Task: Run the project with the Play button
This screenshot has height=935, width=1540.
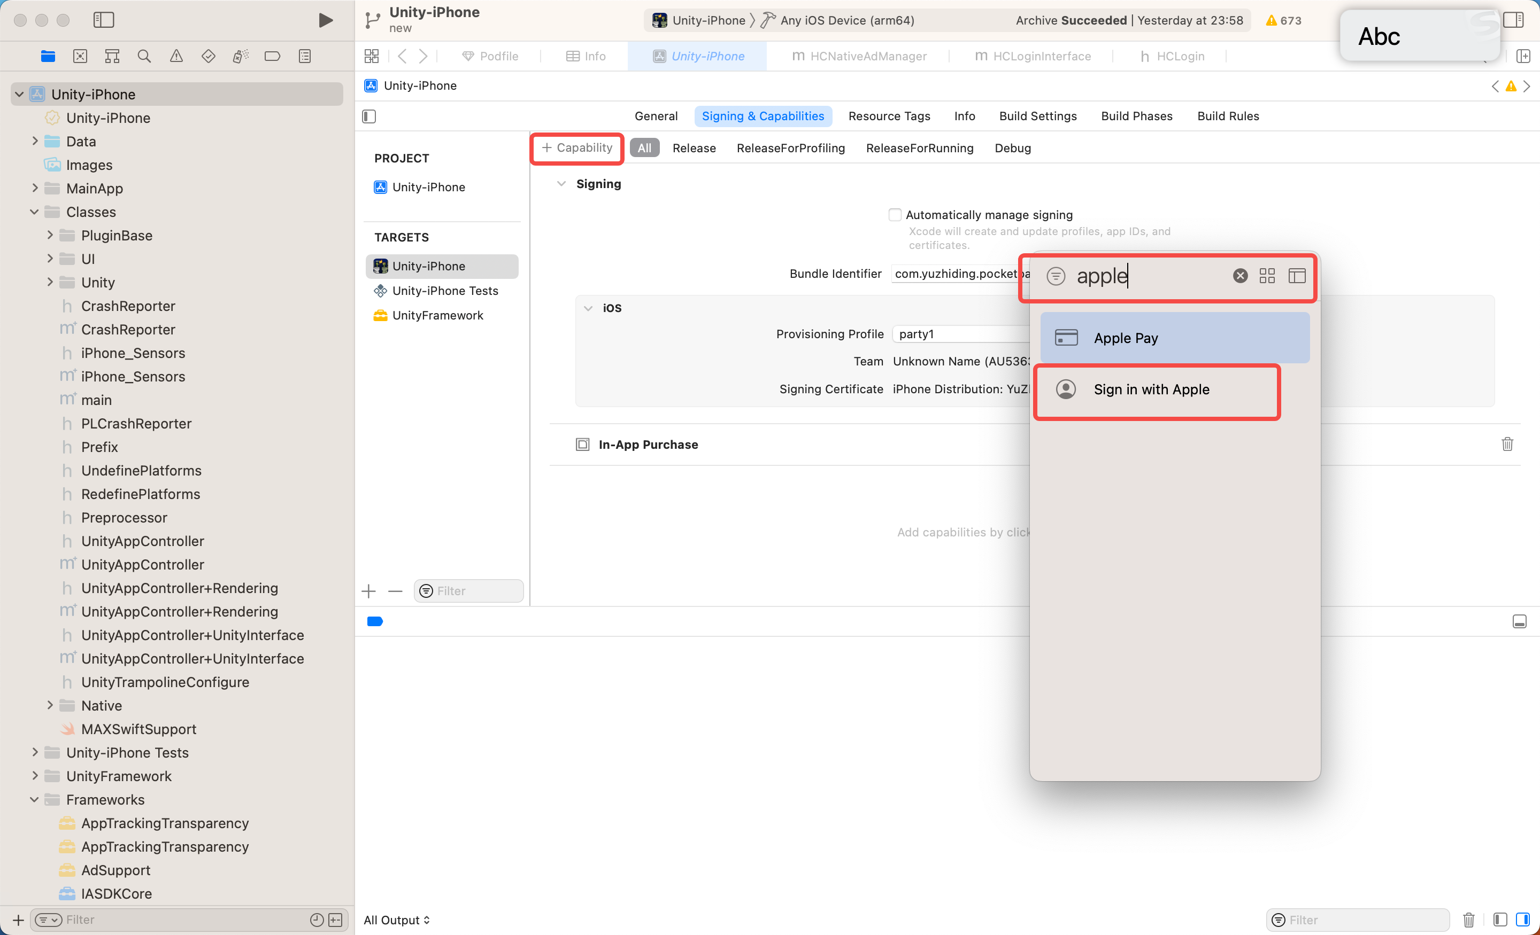Action: tap(325, 20)
